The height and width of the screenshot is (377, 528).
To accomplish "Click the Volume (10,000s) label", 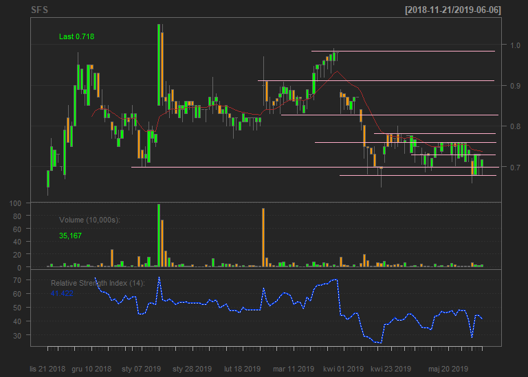I will pyautogui.click(x=89, y=220).
